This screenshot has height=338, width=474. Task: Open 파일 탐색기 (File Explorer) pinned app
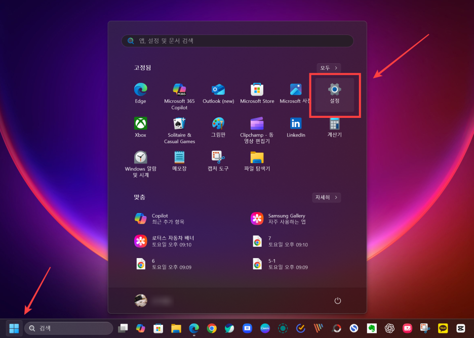click(257, 161)
